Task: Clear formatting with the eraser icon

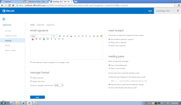Action: (x=36, y=39)
